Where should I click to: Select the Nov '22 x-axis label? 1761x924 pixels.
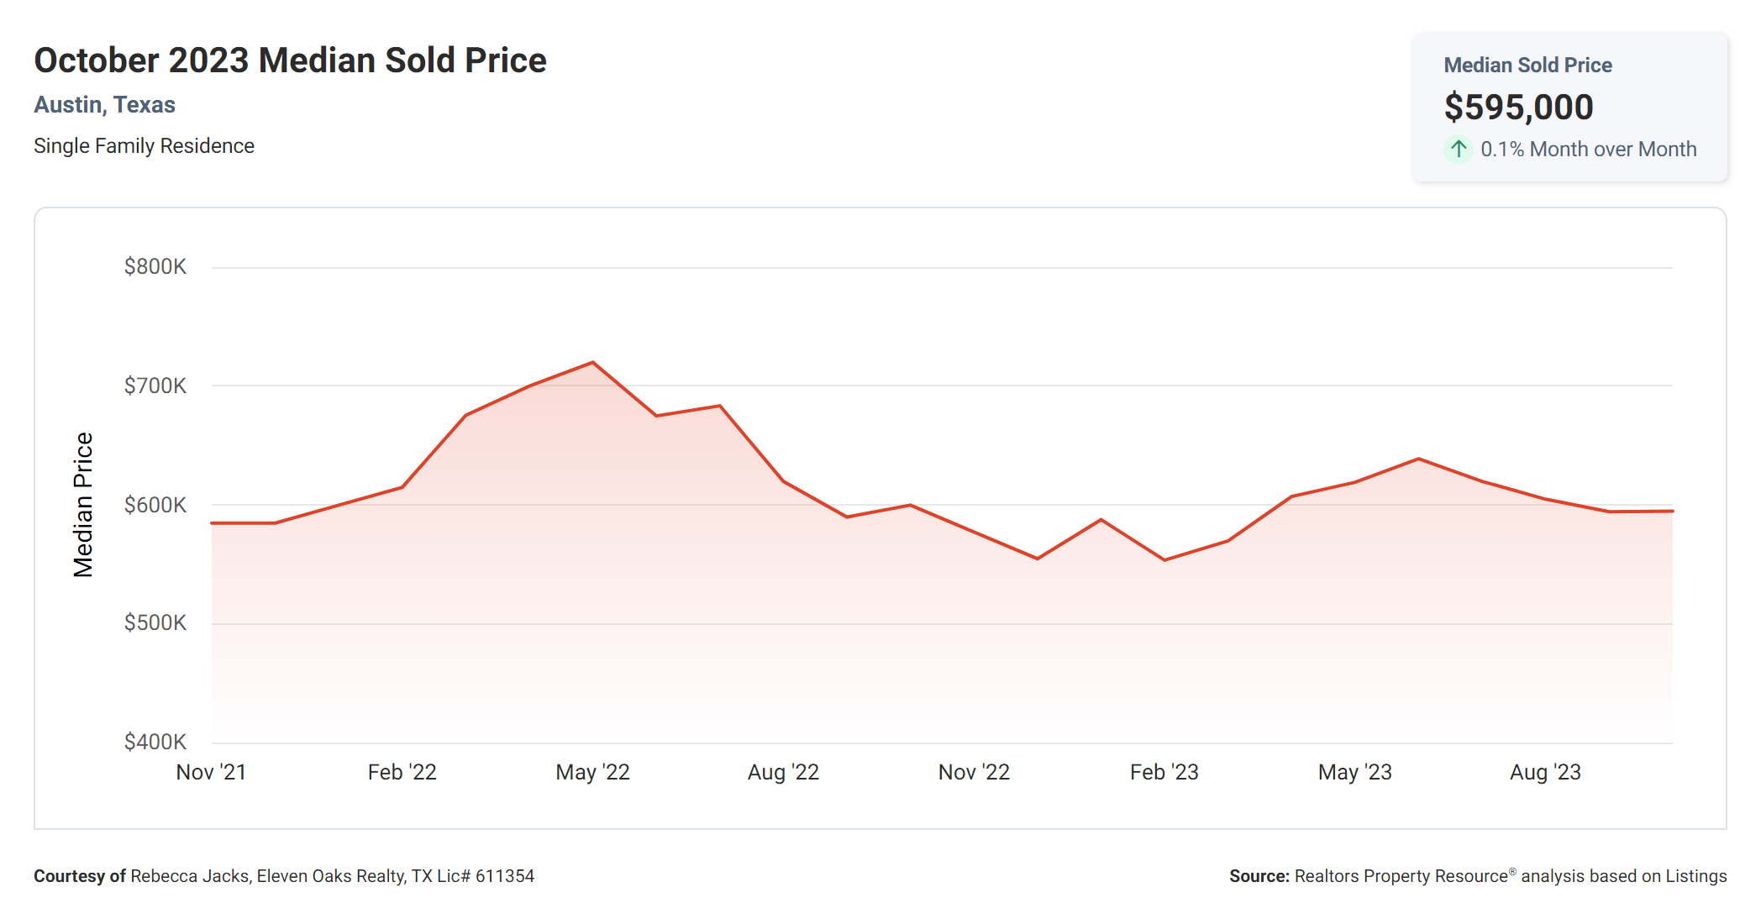[x=974, y=773]
